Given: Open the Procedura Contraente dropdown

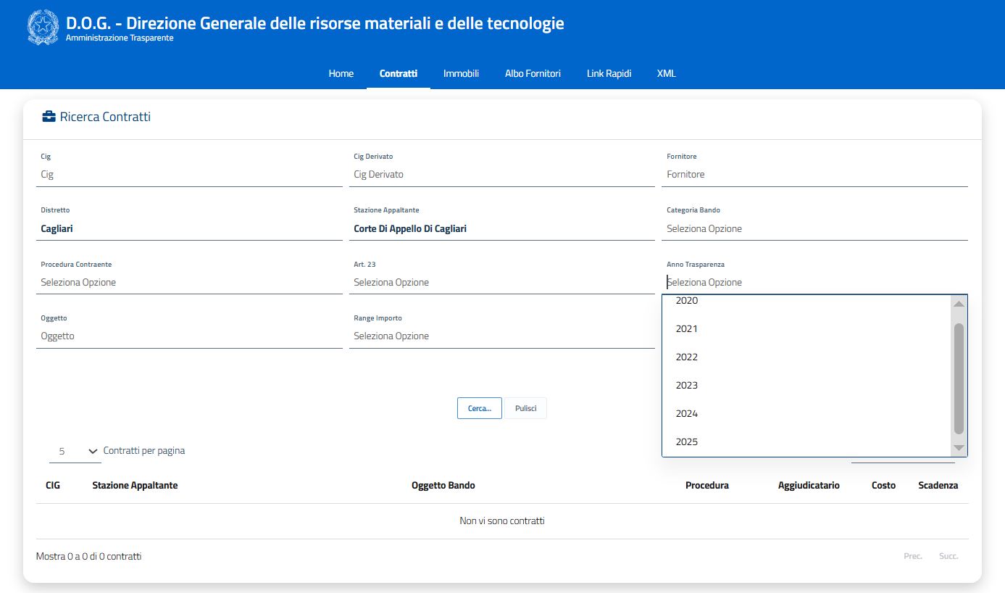Looking at the screenshot, I should 188,283.
